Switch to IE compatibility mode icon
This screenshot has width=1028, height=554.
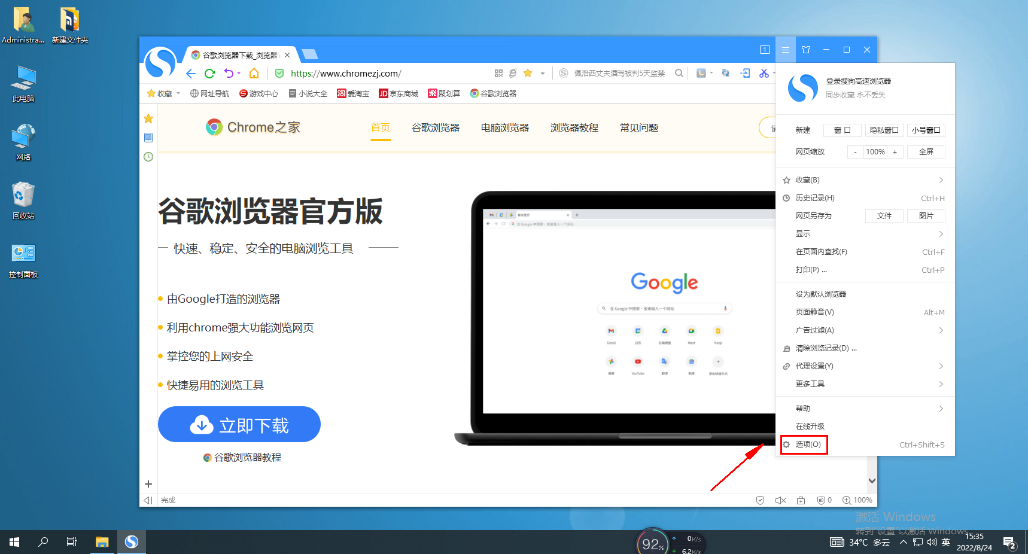pyautogui.click(x=513, y=73)
